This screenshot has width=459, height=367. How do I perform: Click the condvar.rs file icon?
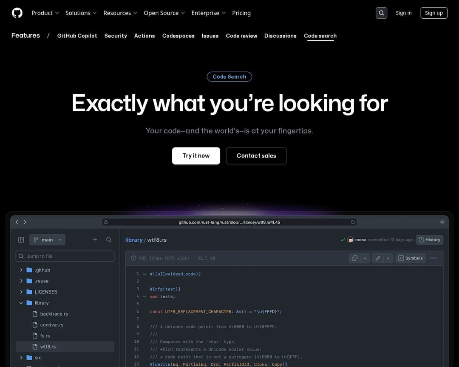(x=35, y=325)
